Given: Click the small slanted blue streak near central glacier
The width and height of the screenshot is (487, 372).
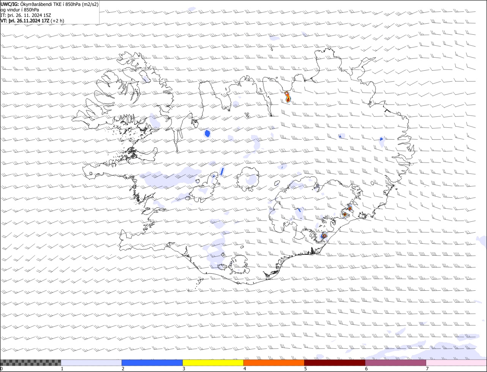Looking at the screenshot, I should pyautogui.click(x=222, y=171).
